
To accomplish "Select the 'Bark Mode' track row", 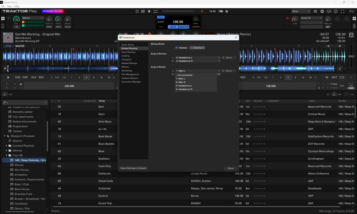I will 105,136.
